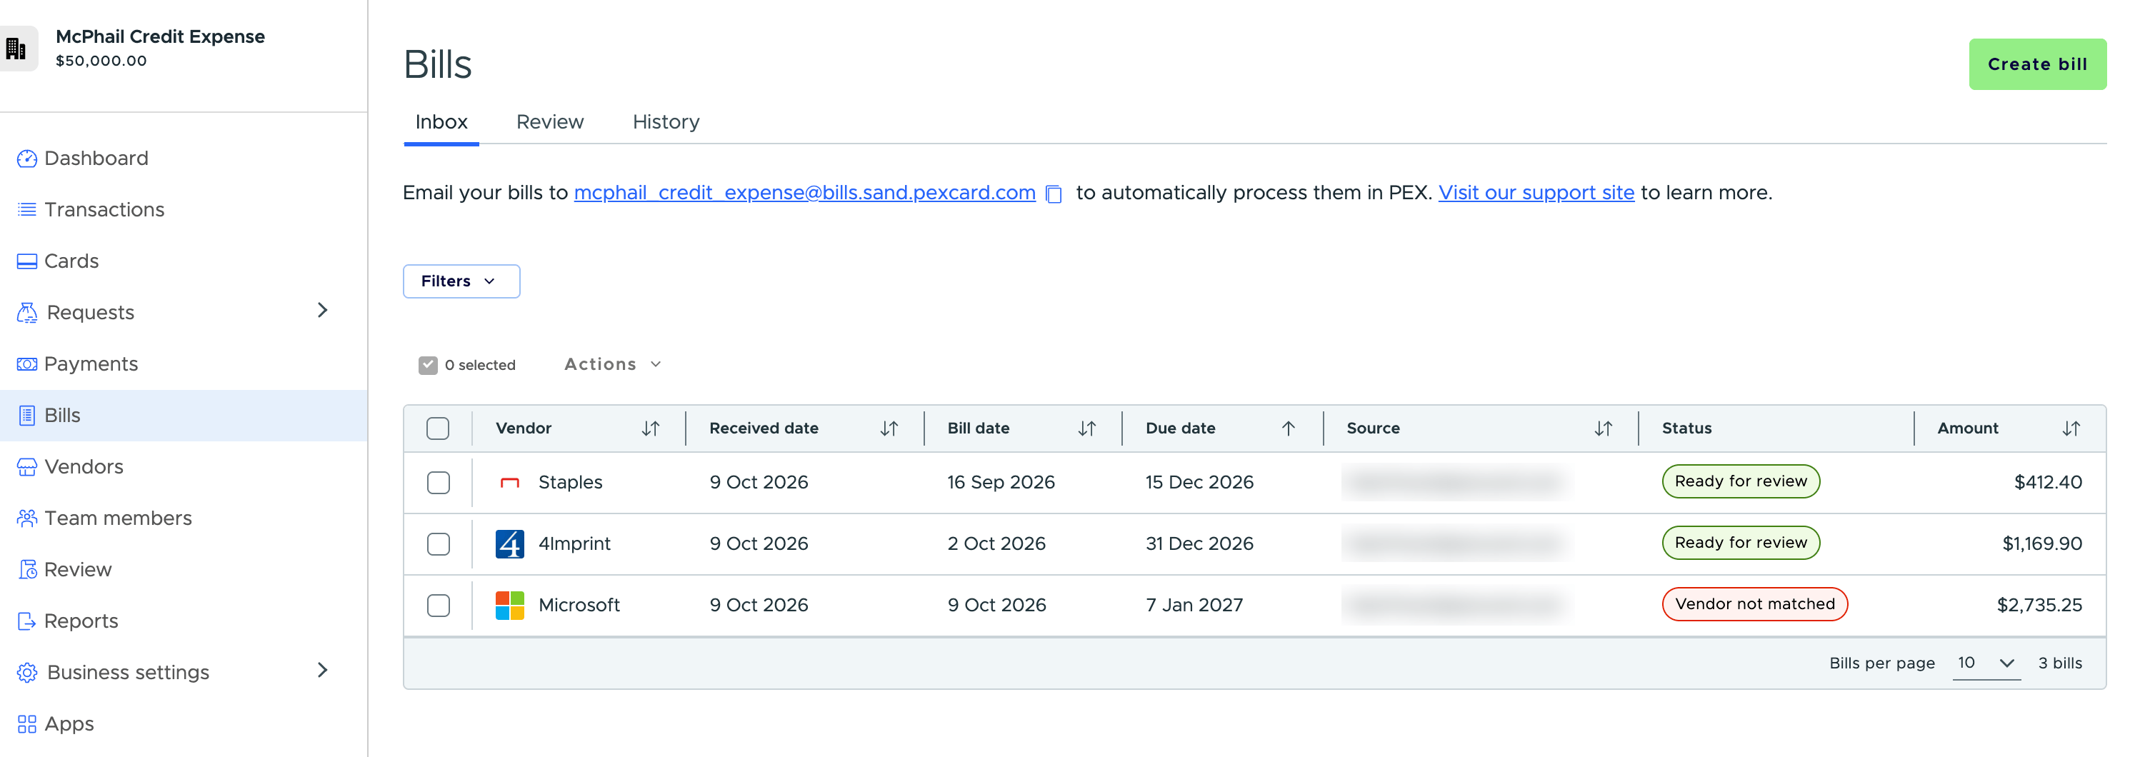Sort by Received date column arrows
The image size is (2130, 757).
click(x=889, y=428)
